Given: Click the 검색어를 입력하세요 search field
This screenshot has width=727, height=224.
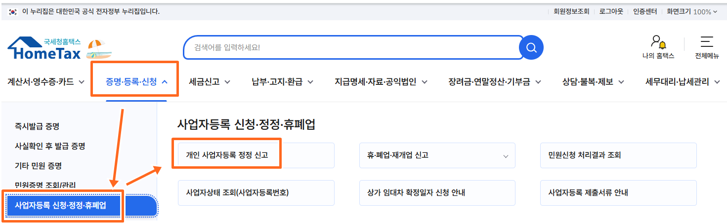Looking at the screenshot, I should (x=353, y=48).
